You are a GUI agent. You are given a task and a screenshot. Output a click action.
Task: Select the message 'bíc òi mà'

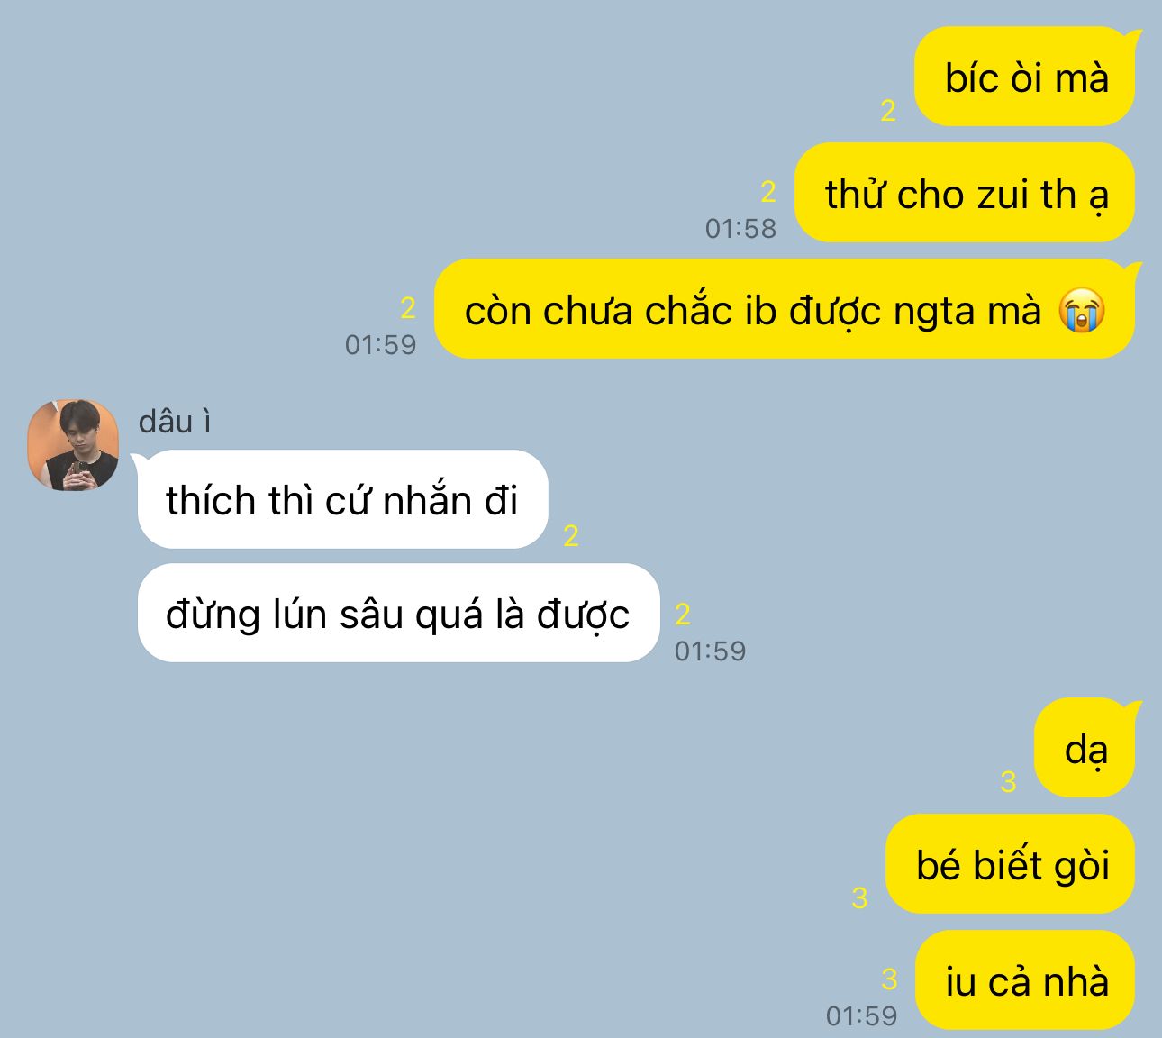coord(1025,77)
